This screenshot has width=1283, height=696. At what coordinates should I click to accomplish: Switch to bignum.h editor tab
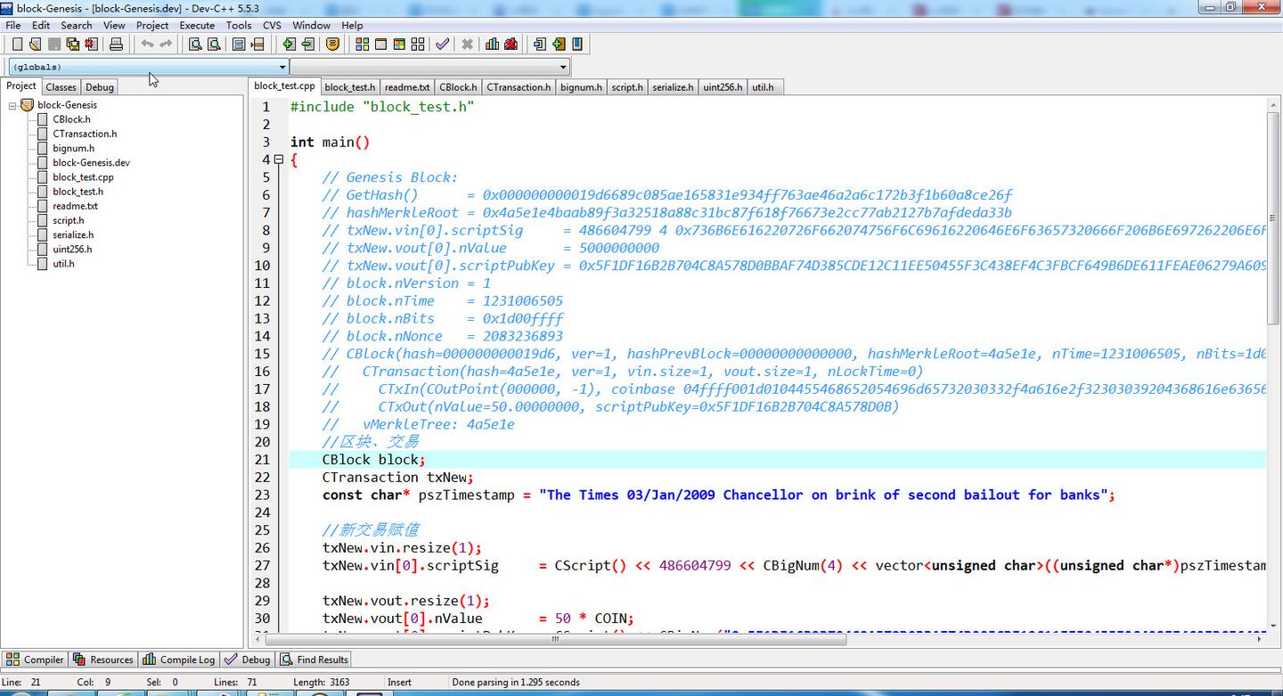[581, 87]
